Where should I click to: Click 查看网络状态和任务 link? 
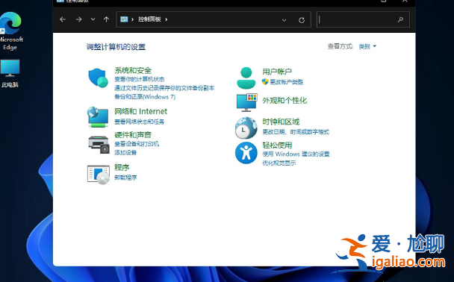pyautogui.click(x=140, y=122)
